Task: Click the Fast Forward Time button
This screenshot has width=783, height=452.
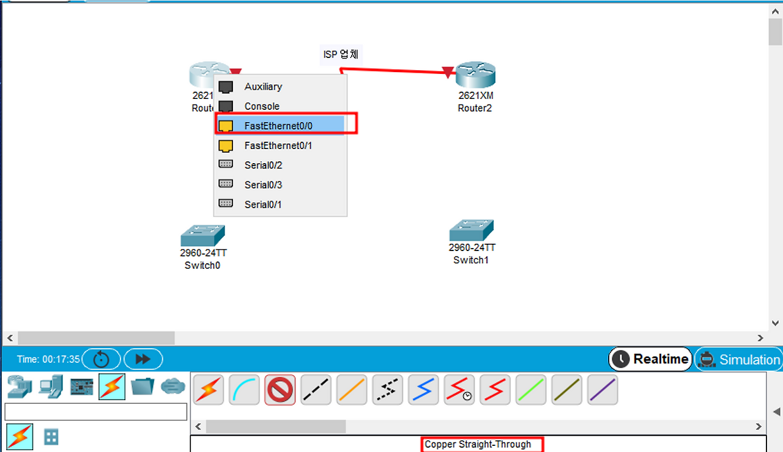Action: point(143,359)
